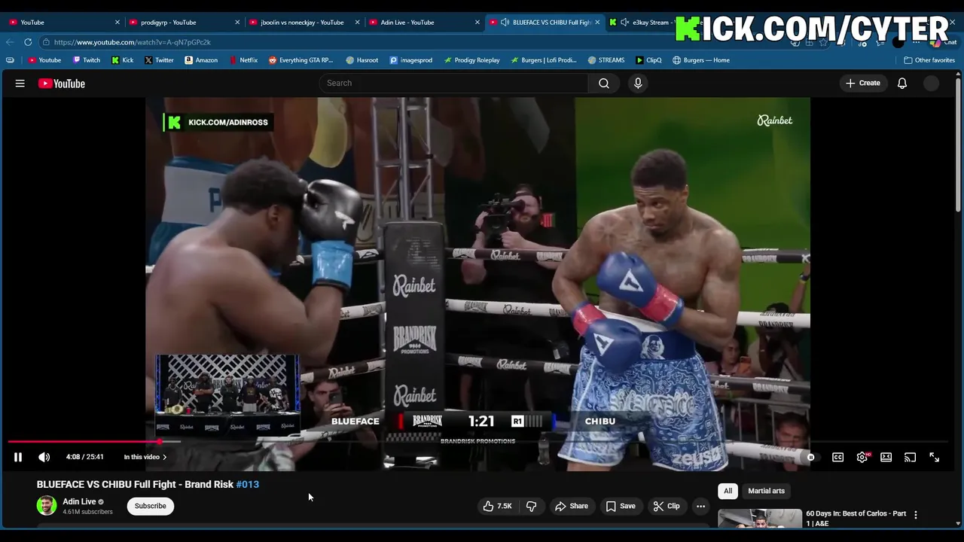
Task: Expand the 'Other favorites' folder
Action: tap(929, 60)
